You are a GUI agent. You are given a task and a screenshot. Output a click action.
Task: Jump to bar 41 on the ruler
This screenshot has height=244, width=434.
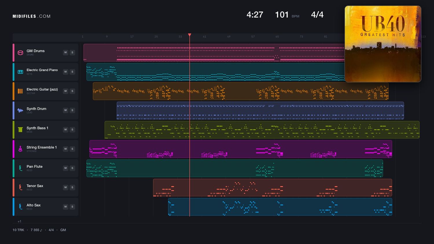(205, 37)
